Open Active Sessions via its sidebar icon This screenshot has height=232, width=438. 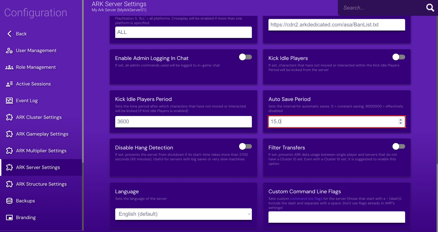point(9,84)
